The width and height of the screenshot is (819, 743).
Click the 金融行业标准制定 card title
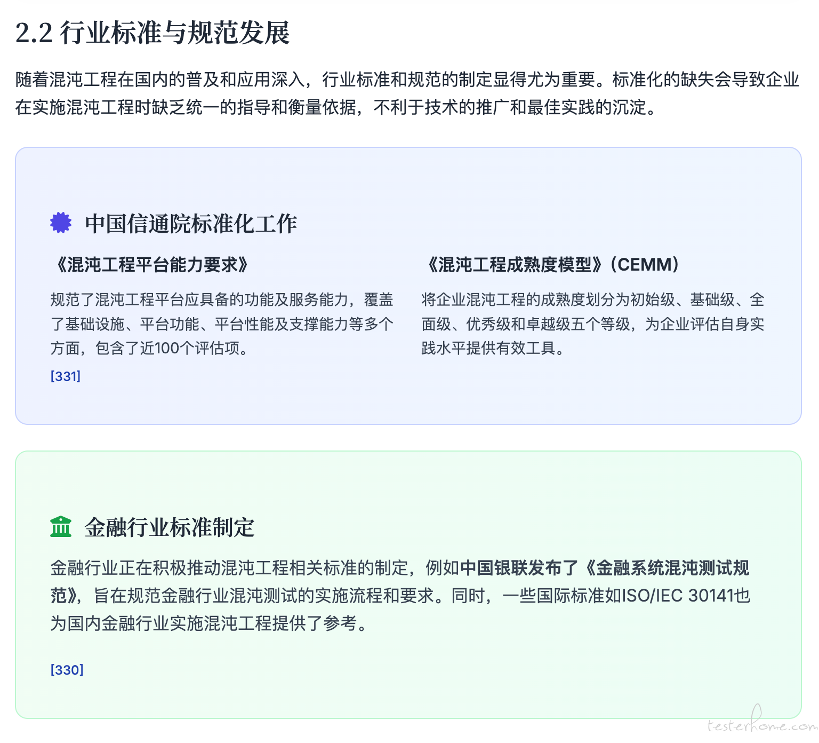click(x=170, y=527)
